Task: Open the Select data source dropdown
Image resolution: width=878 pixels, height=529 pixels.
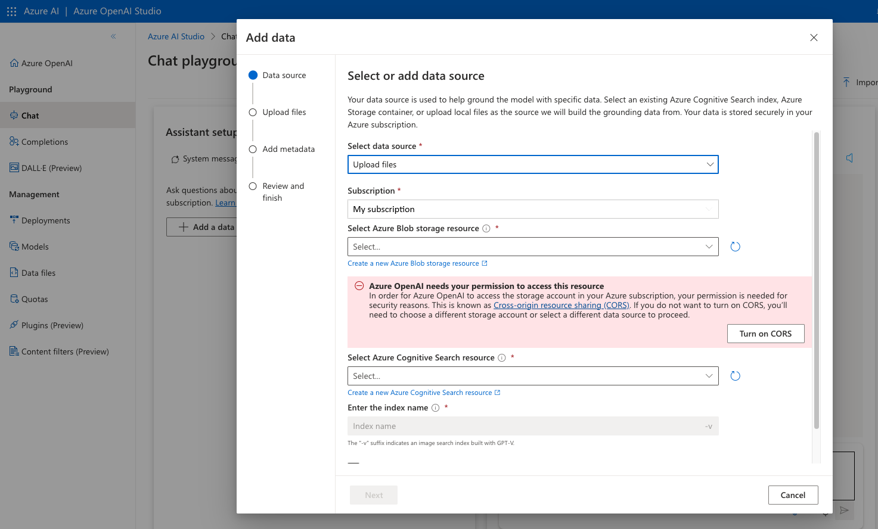Action: click(533, 164)
